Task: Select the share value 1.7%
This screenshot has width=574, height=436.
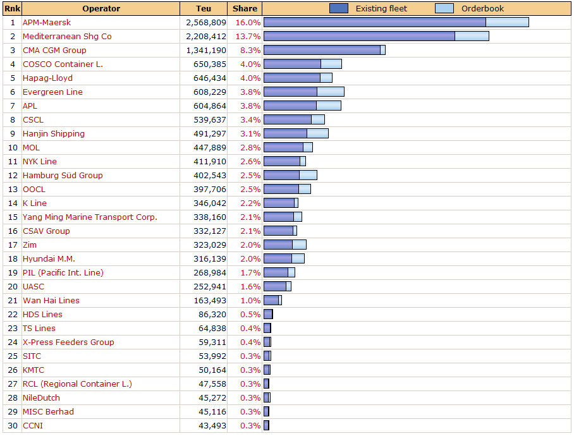Action: 250,273
